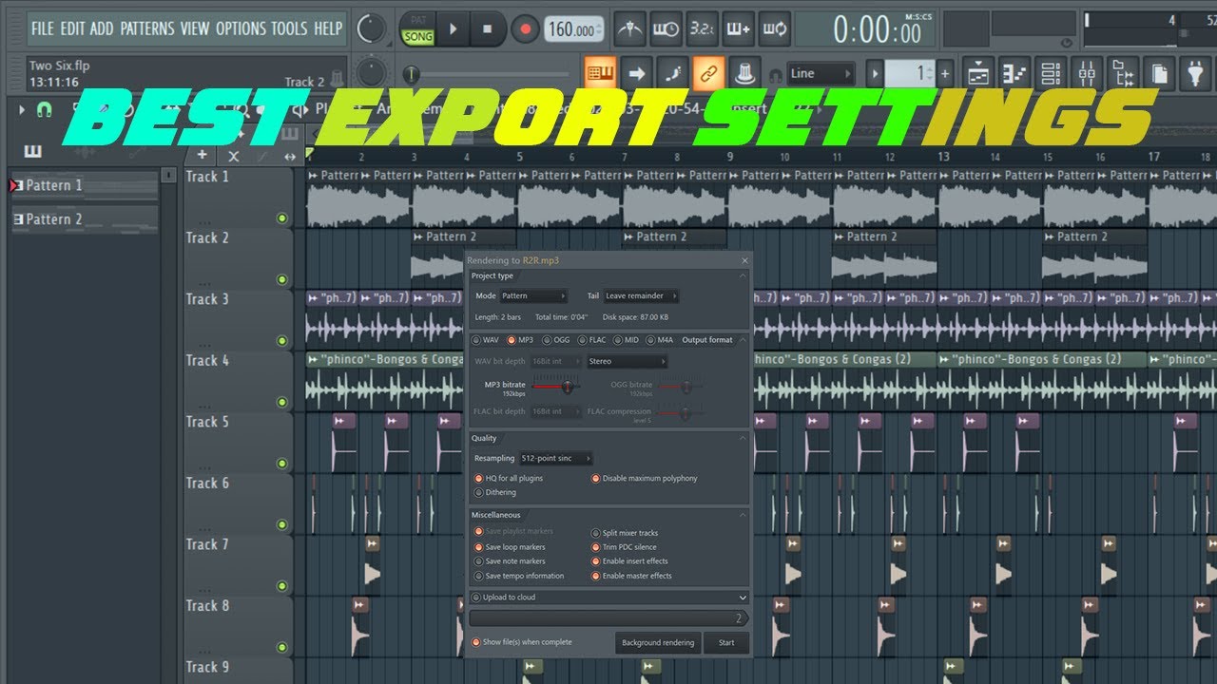Open the TOOLS menu
Viewport: 1217px width, 684px height.
[290, 28]
